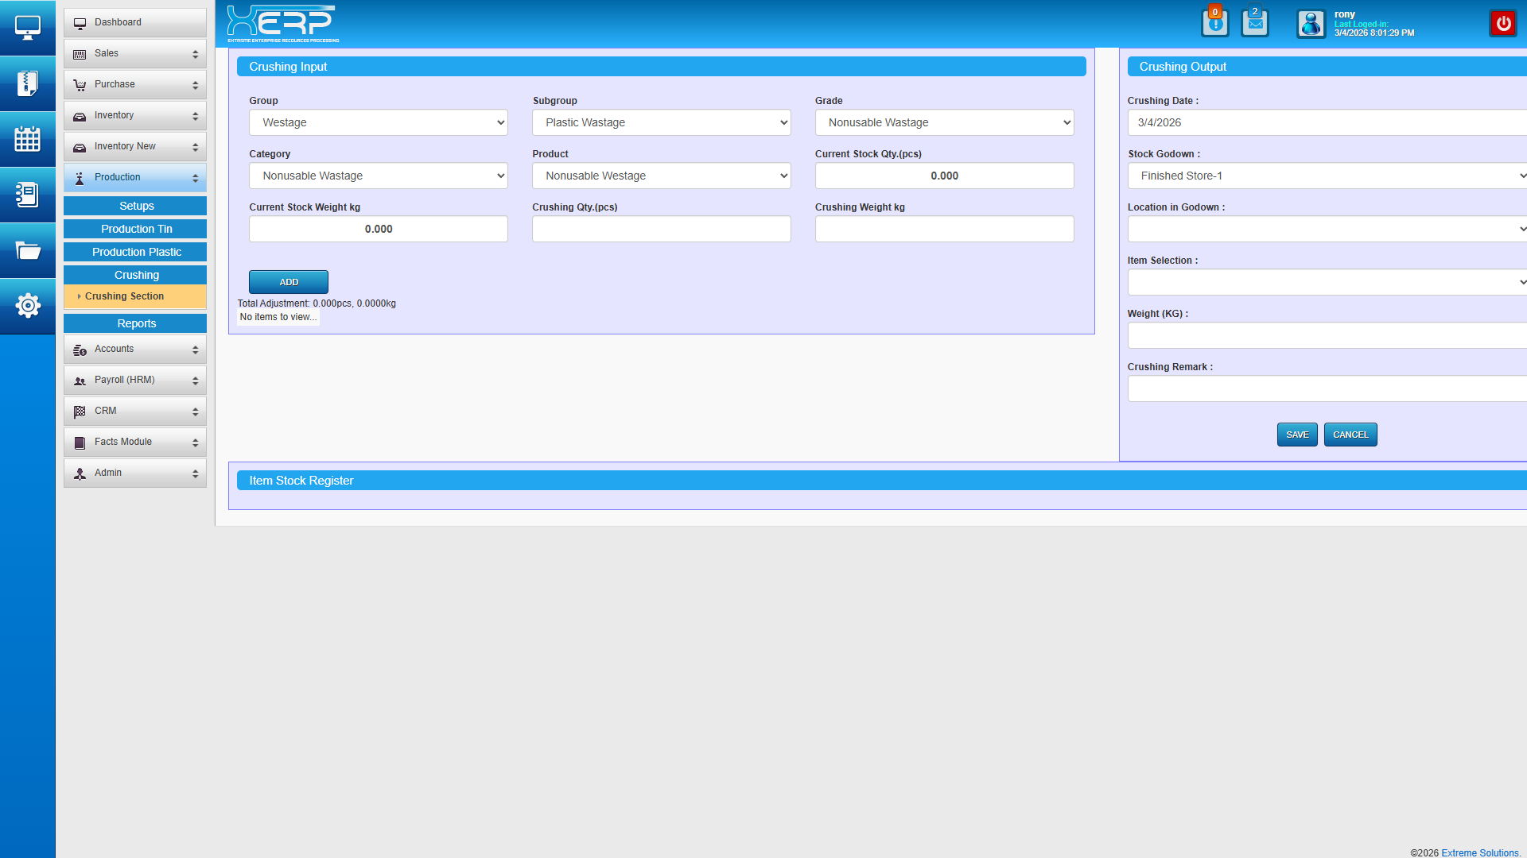Click the user profile avatar icon
This screenshot has width=1527, height=858.
point(1311,24)
